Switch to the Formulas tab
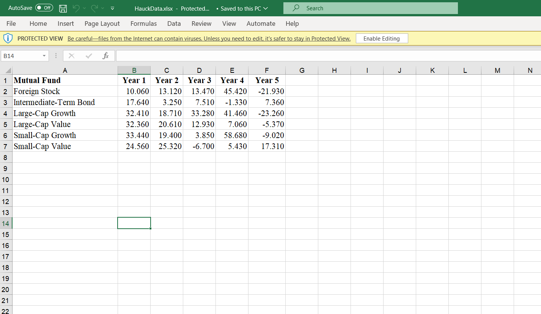 pos(143,24)
